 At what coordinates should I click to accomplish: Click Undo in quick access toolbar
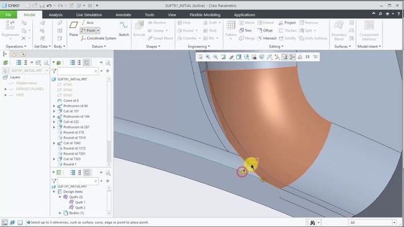[49, 6]
